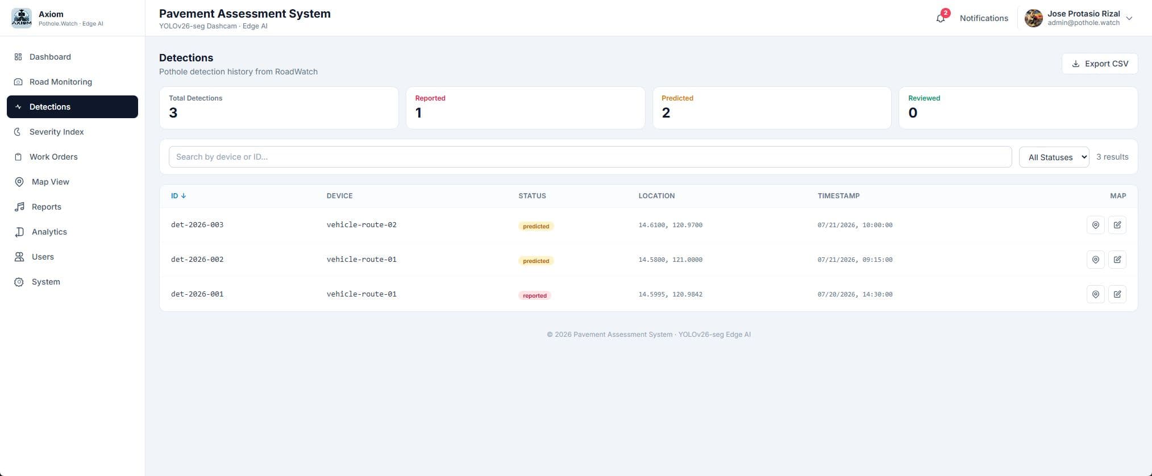
Task: Click the Predicted stat card
Action: point(772,108)
